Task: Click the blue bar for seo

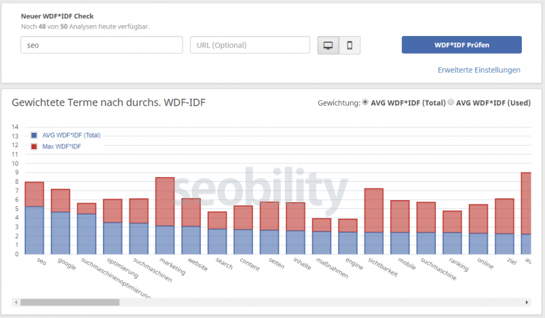Action: pos(35,230)
